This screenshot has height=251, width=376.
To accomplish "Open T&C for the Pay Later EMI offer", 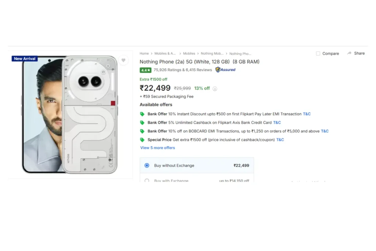I will (x=307, y=114).
